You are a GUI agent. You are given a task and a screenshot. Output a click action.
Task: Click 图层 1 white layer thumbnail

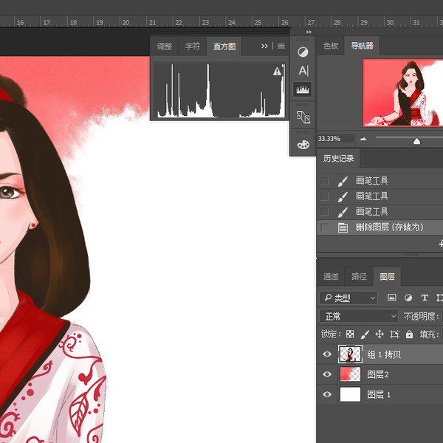350,394
